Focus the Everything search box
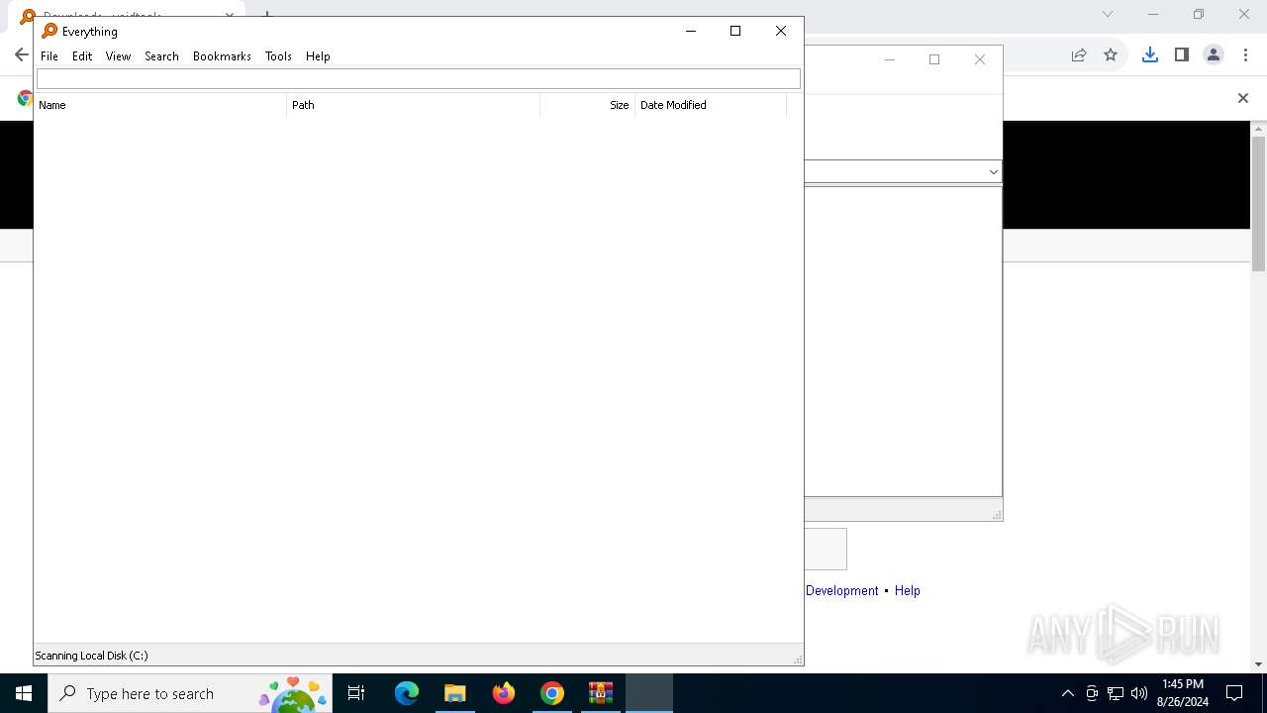1267x713 pixels. point(418,78)
